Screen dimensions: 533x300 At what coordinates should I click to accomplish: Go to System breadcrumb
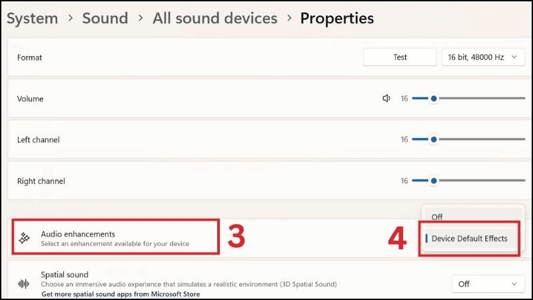(32, 18)
